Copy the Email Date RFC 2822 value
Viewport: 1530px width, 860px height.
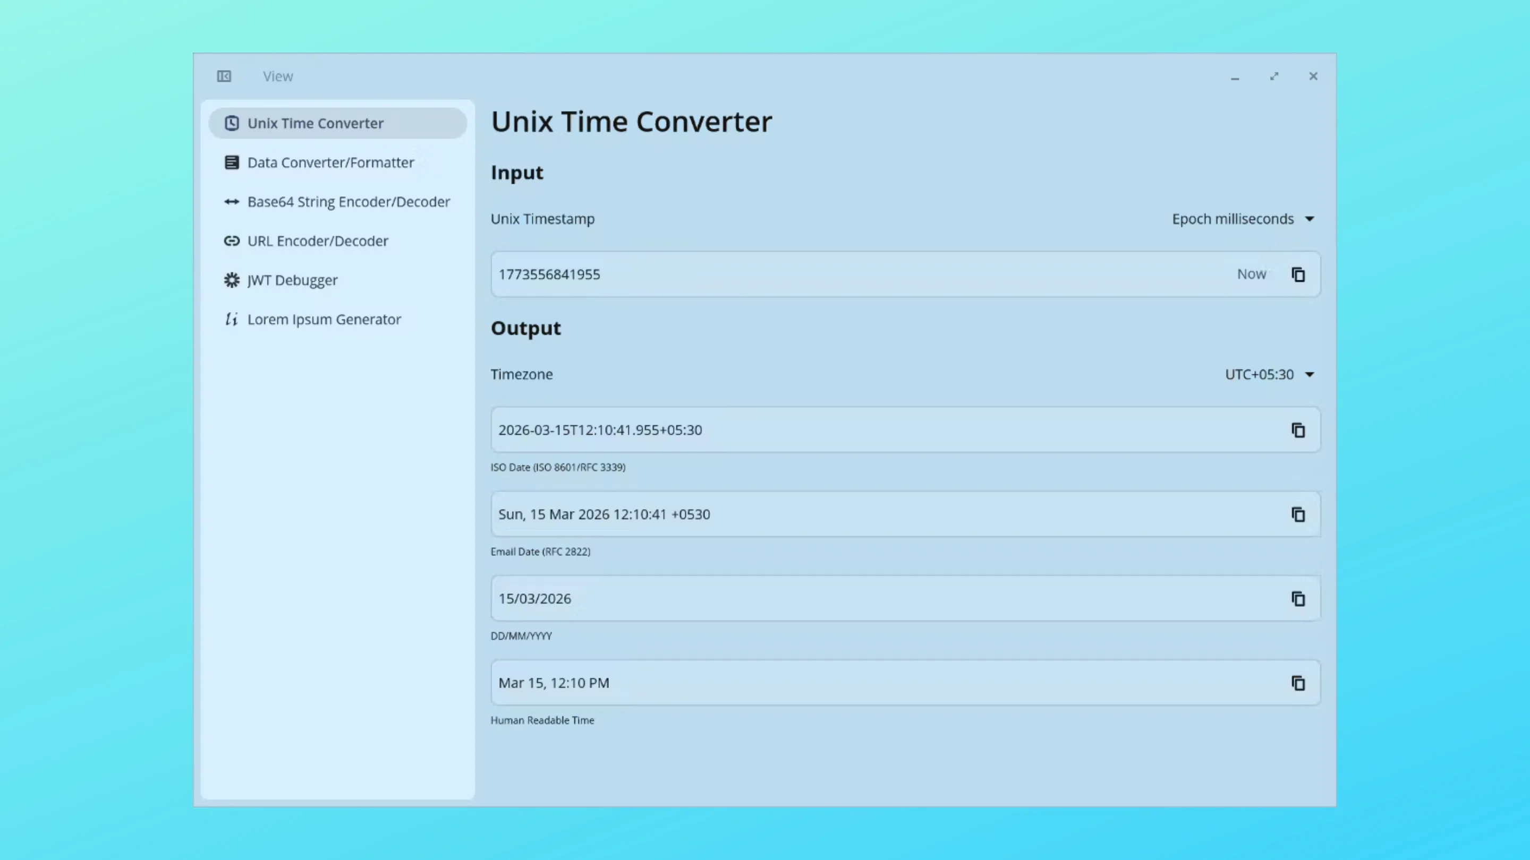[x=1298, y=514]
